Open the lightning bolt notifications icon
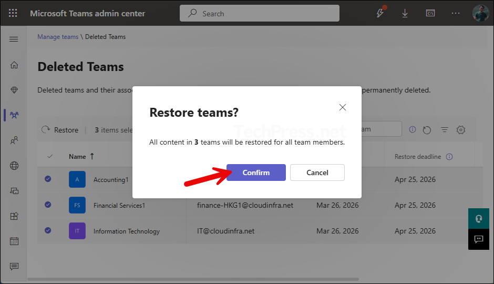This screenshot has height=284, width=494. coord(380,13)
